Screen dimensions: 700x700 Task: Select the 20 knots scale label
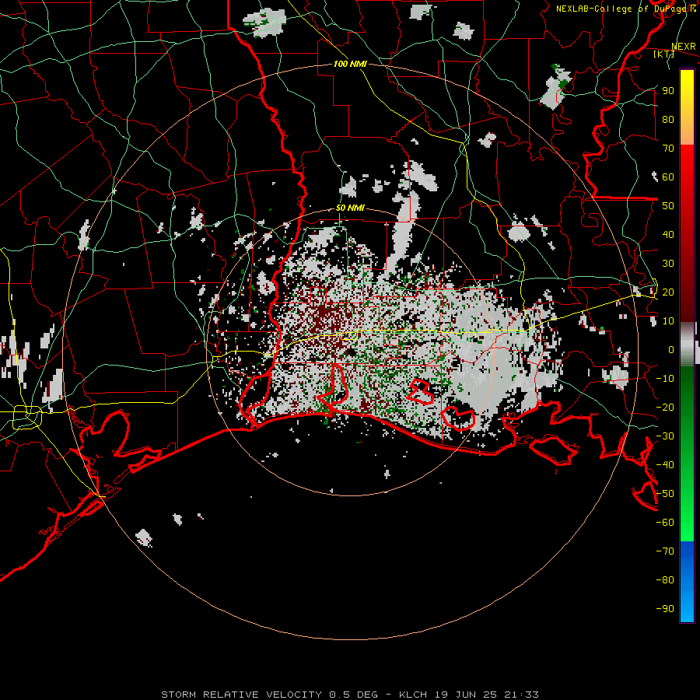point(668,292)
